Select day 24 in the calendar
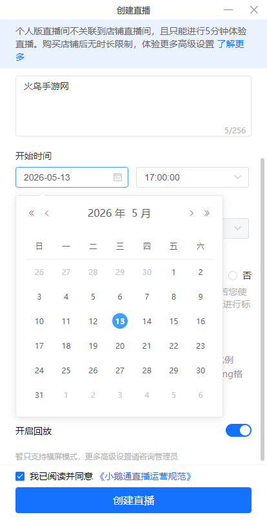267x528 pixels. click(39, 370)
